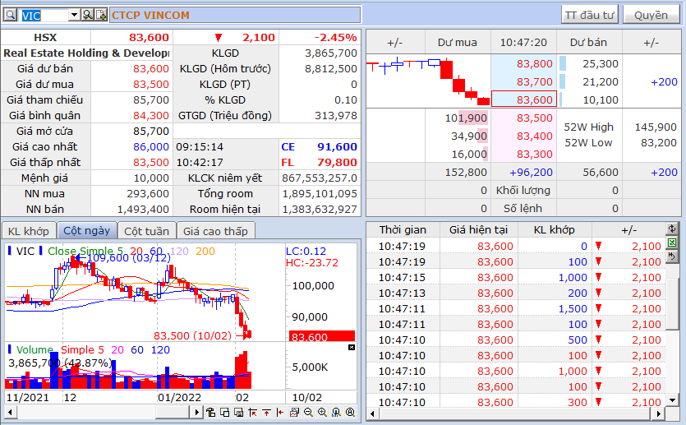Click the trade list scroll down arrow
This screenshot has height=425, width=686.
[672, 400]
